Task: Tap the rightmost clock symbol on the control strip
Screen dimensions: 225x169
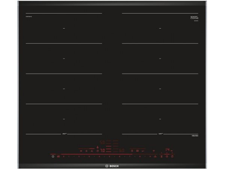Action: (x=172, y=156)
